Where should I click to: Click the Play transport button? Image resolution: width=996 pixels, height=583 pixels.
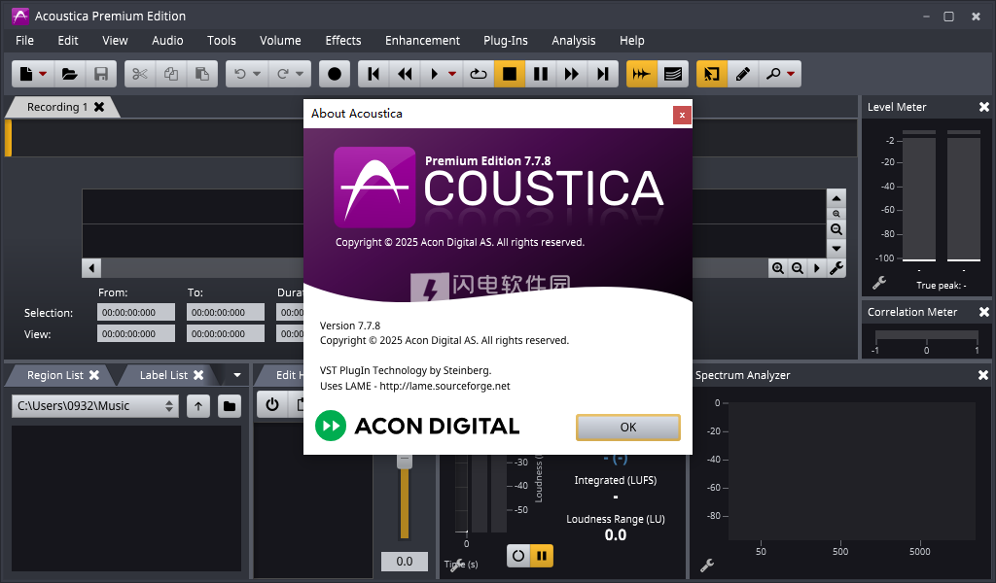pos(435,74)
